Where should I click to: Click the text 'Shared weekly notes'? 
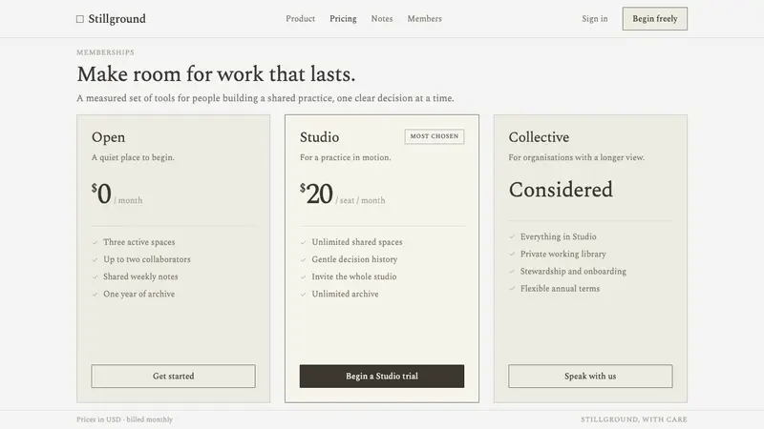tap(140, 276)
